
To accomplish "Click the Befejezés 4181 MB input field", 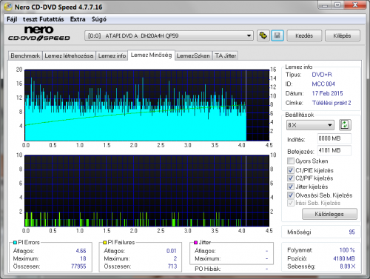I will tap(334, 150).
